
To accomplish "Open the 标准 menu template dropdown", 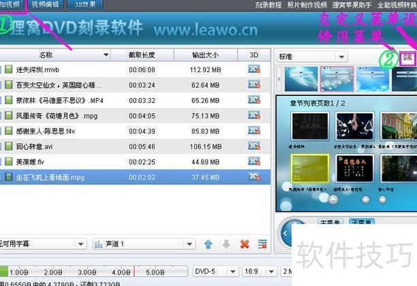I will point(311,57).
